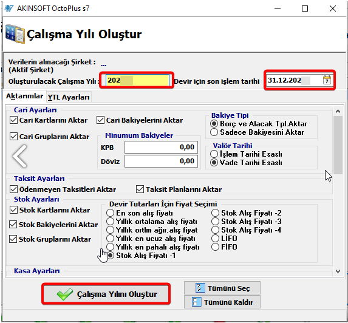The width and height of the screenshot is (348, 323).
Task: Click the vertical scrollbar thumb
Action: [338, 145]
